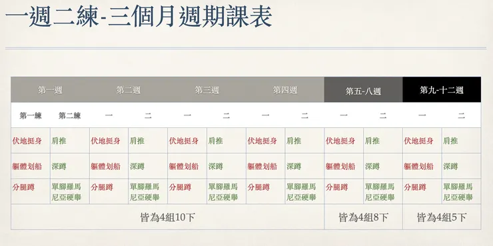The height and width of the screenshot is (246, 493).
Task: Pick 深蹲 in the 第三週 column
Action: tap(216, 167)
